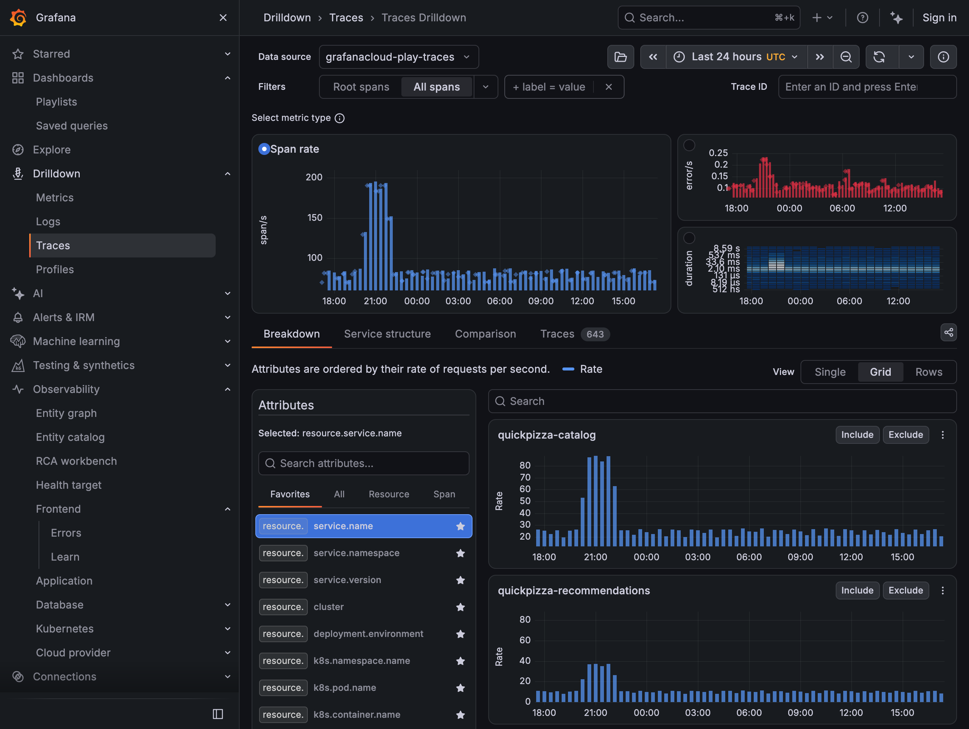The width and height of the screenshot is (969, 729).
Task: Switch to the Comparison tab
Action: point(485,334)
